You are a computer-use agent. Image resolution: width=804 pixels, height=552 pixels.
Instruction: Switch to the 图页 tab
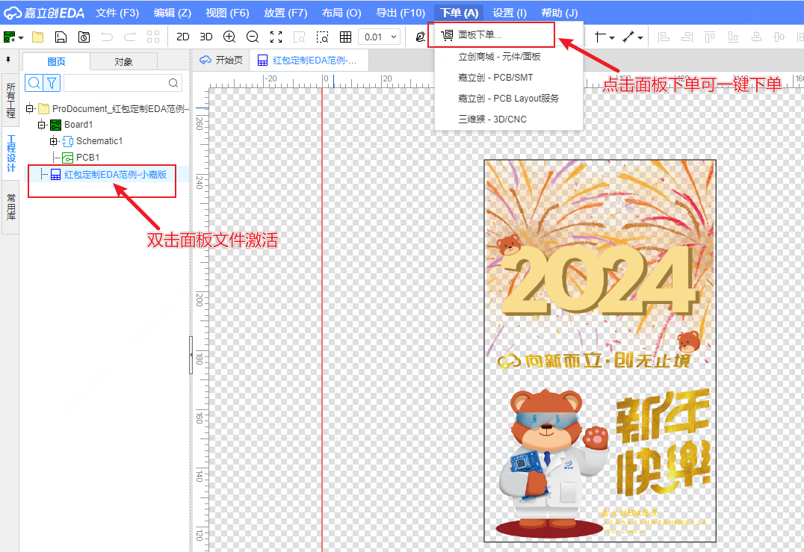click(56, 61)
